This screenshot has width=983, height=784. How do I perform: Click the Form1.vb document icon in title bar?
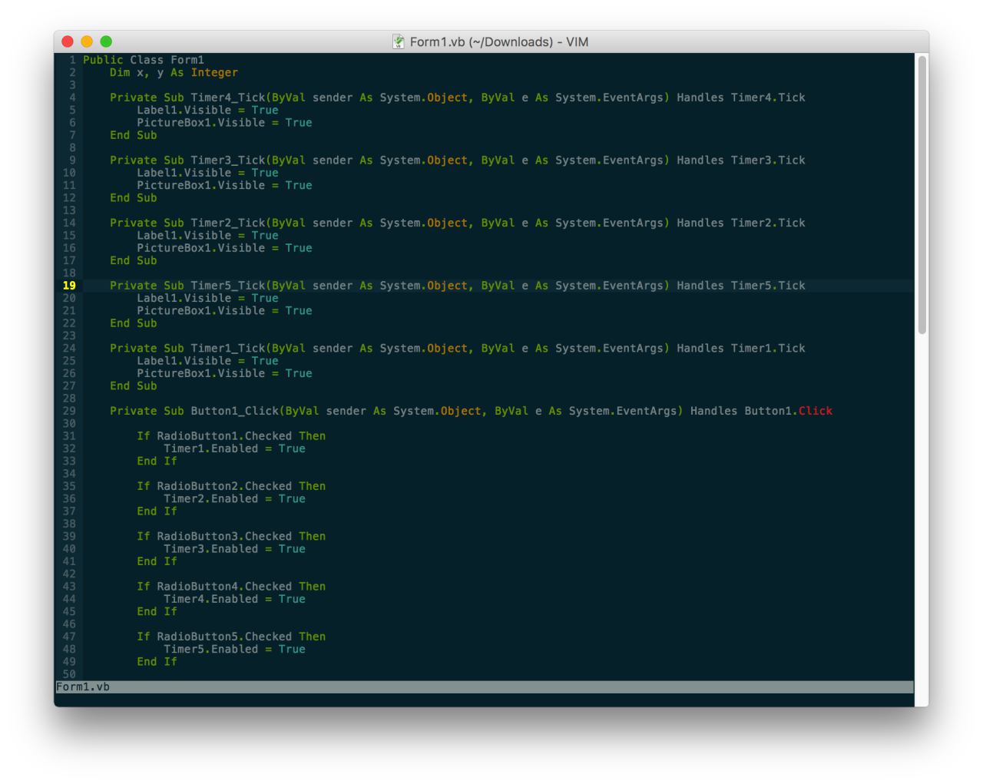(x=399, y=41)
